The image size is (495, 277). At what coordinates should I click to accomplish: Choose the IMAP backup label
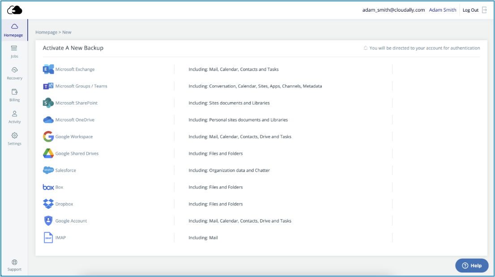click(60, 238)
